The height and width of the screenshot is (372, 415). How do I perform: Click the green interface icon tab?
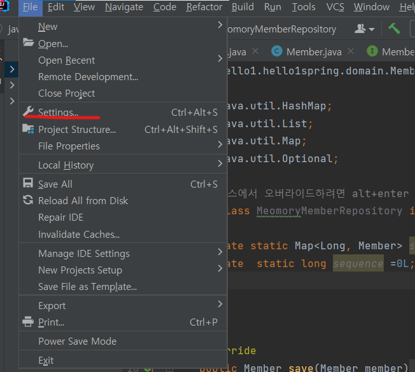pos(372,51)
